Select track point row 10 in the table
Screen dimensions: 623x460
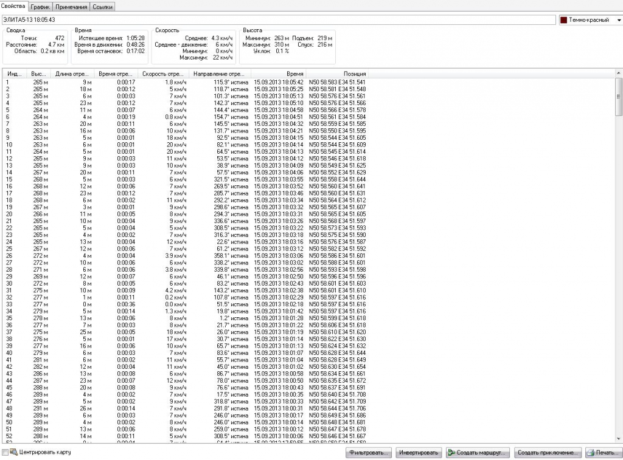pos(183,145)
